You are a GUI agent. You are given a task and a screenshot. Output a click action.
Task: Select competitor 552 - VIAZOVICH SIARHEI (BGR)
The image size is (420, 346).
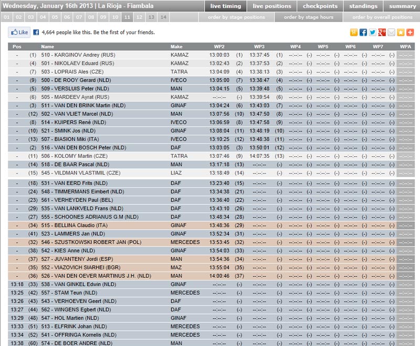[x=81, y=267]
